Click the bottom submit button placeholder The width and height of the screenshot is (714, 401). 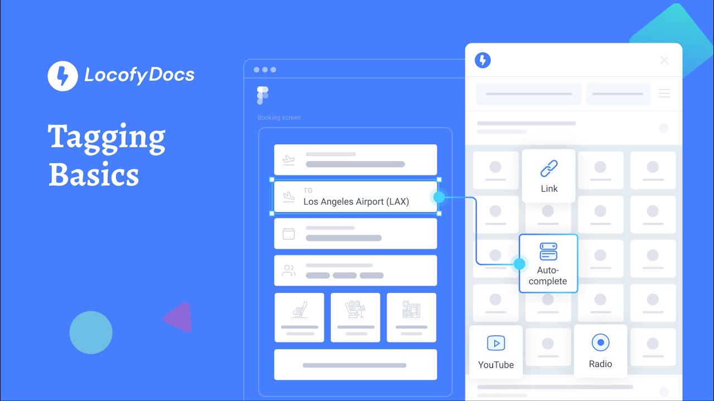(355, 365)
